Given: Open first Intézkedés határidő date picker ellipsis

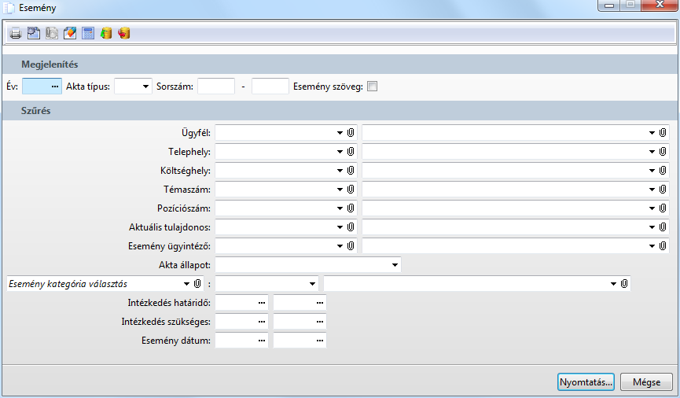Looking at the screenshot, I should point(262,303).
